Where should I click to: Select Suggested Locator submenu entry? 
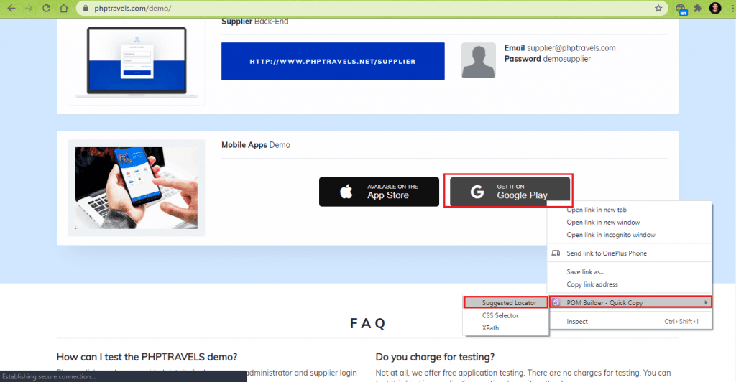tap(506, 303)
